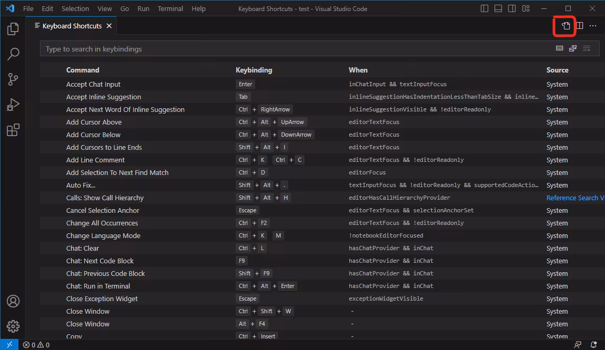This screenshot has height=350, width=605.
Task: Select Calls: Show Call Hierarchy row
Action: [x=322, y=198]
